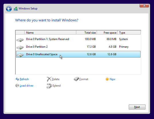Sort by the Type column header
This screenshot has height=119, width=154.
129,32
